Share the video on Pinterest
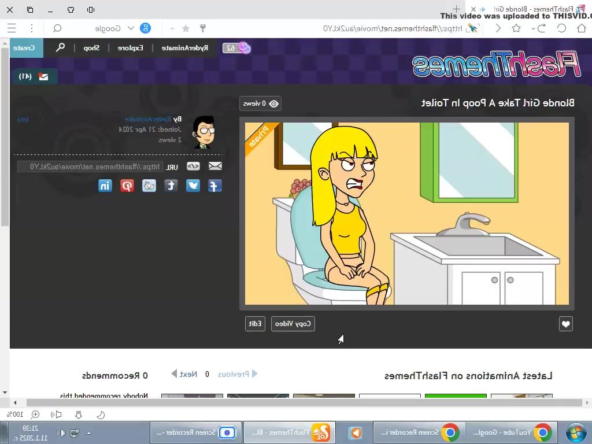The height and width of the screenshot is (444, 592). (x=127, y=186)
